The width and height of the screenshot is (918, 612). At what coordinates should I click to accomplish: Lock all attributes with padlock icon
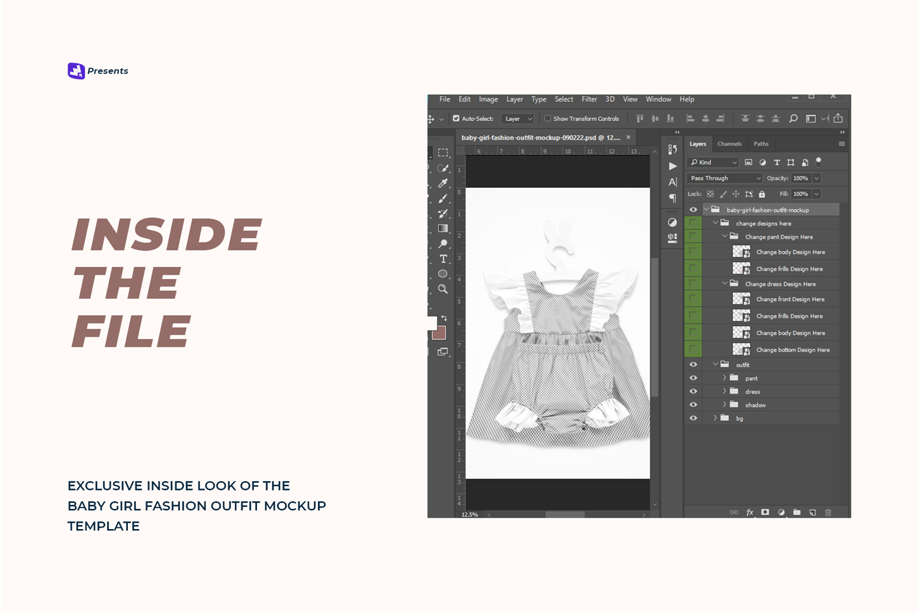[x=762, y=194]
